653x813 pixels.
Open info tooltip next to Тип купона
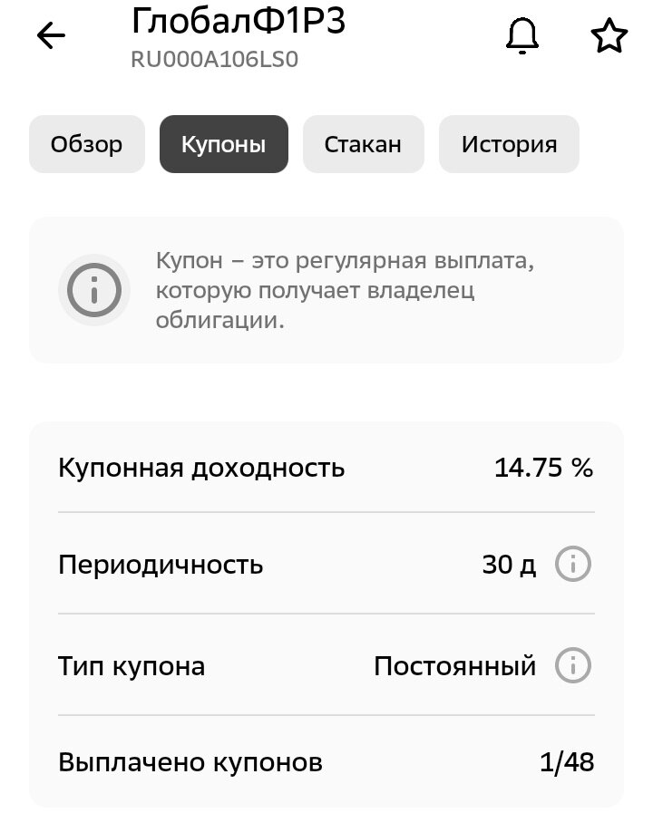pos(574,665)
